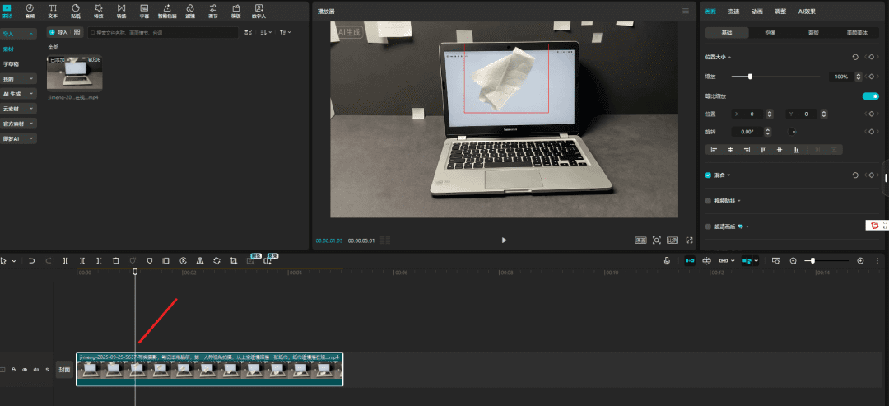Open the 转场 (Transitions) panel

121,10
